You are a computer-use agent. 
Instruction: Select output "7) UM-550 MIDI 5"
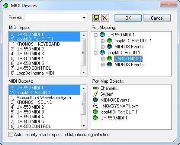(45, 122)
